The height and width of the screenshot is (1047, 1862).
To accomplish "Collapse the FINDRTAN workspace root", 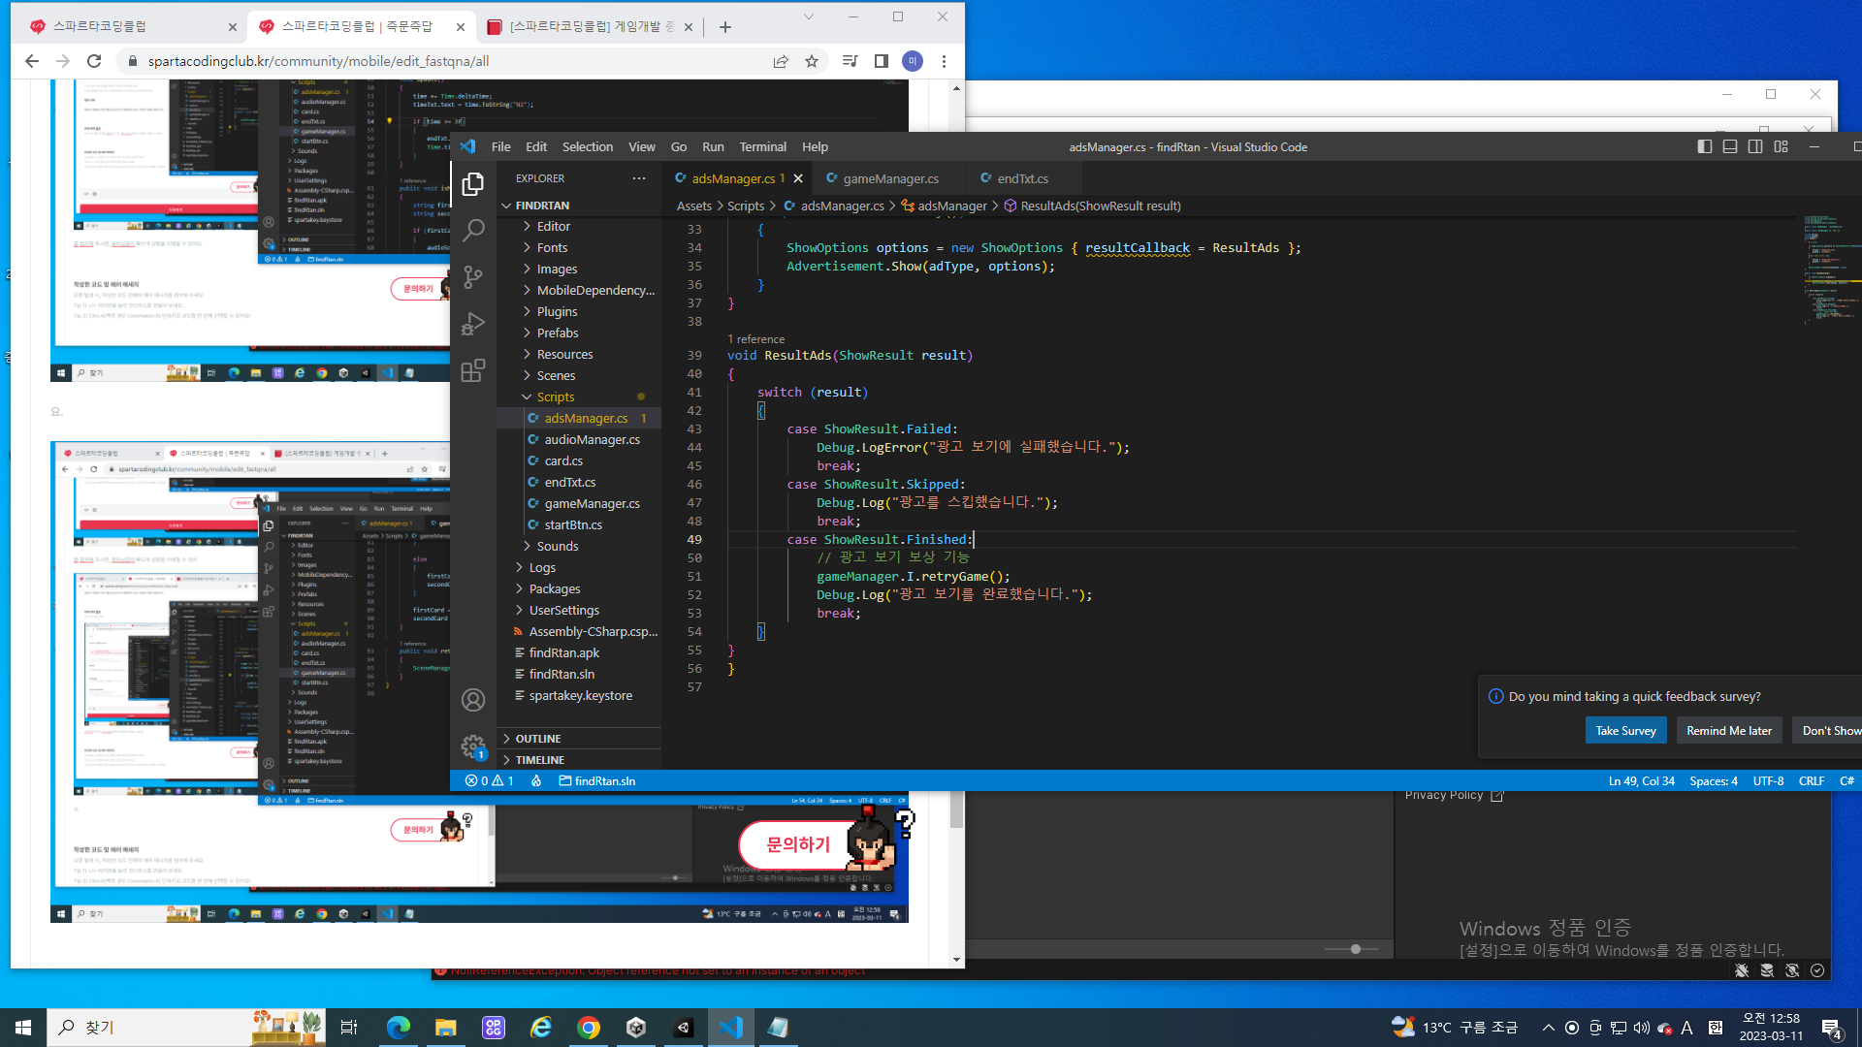I will (x=579, y=206).
